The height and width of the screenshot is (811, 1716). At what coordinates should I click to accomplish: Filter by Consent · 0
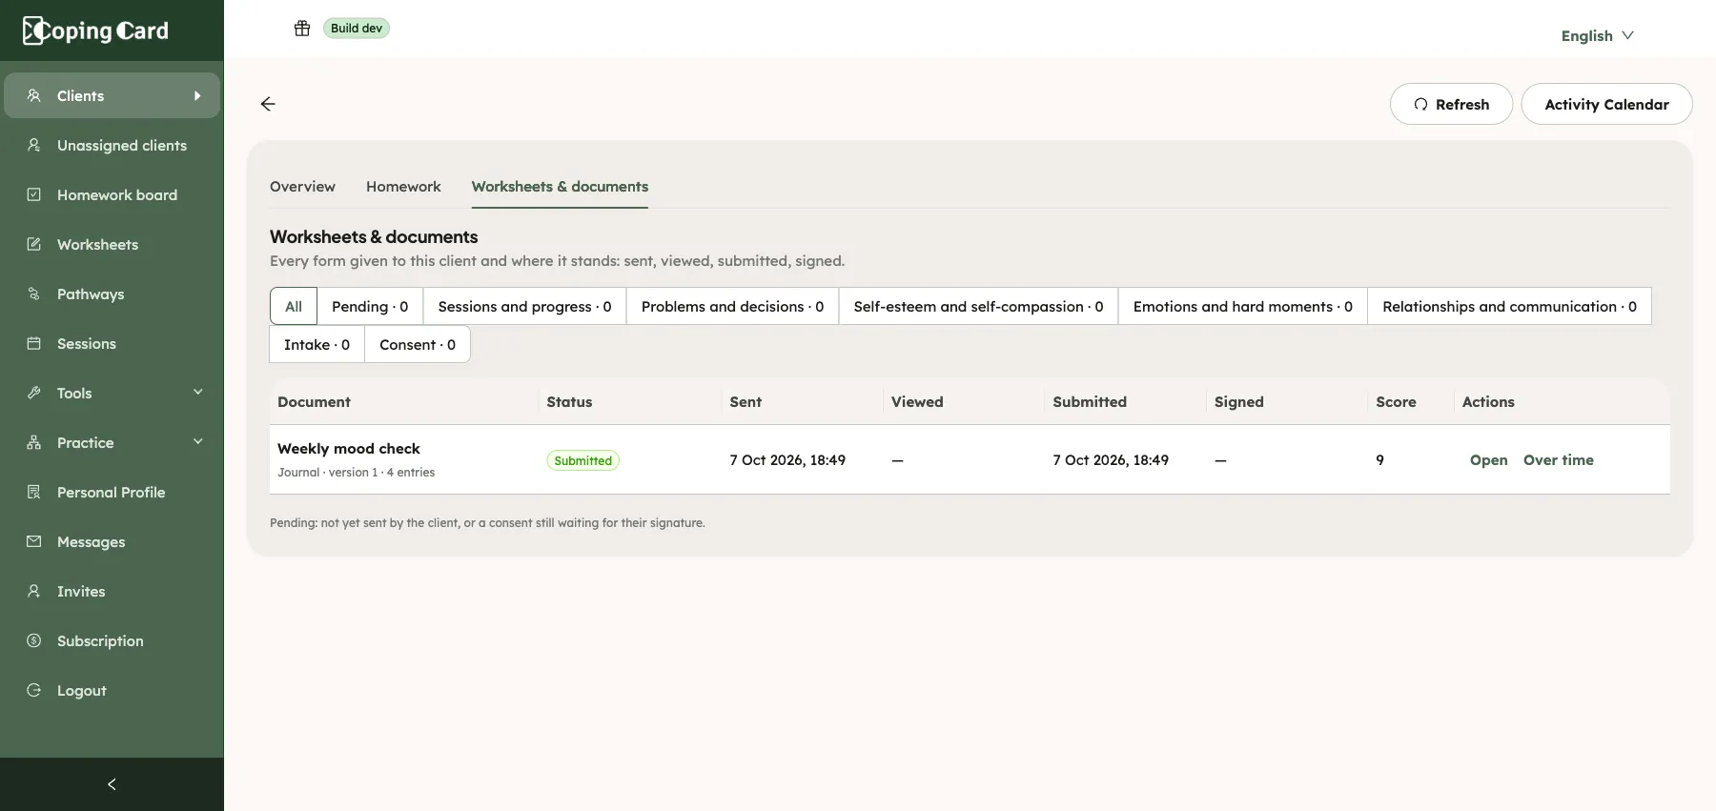418,344
